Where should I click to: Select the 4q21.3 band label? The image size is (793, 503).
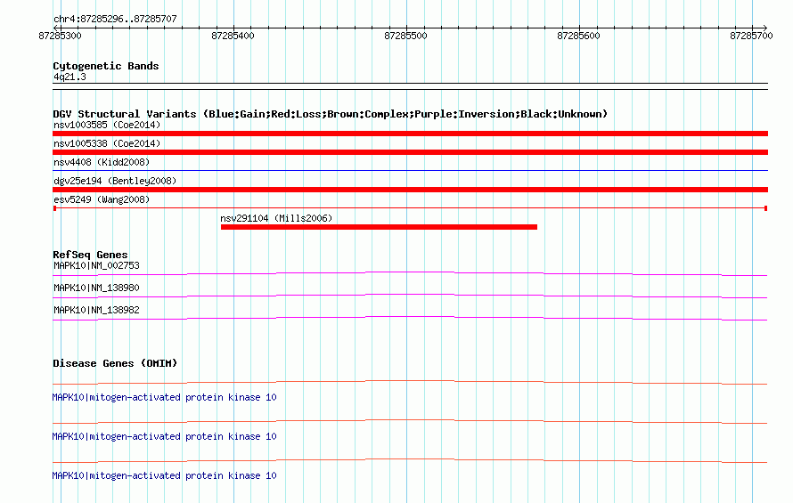tap(69, 77)
